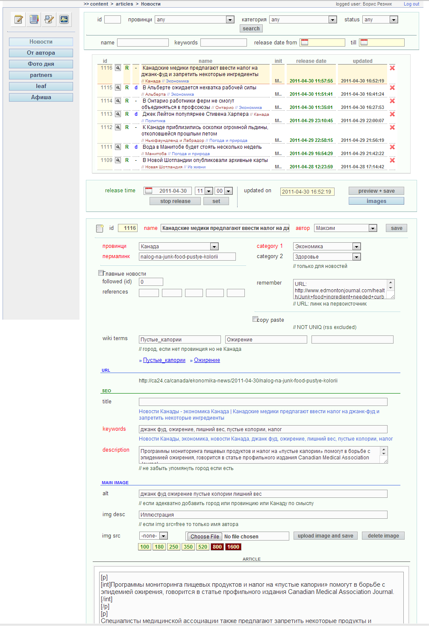
Task: Click the book stack toolbar icon
Action: [34, 19]
